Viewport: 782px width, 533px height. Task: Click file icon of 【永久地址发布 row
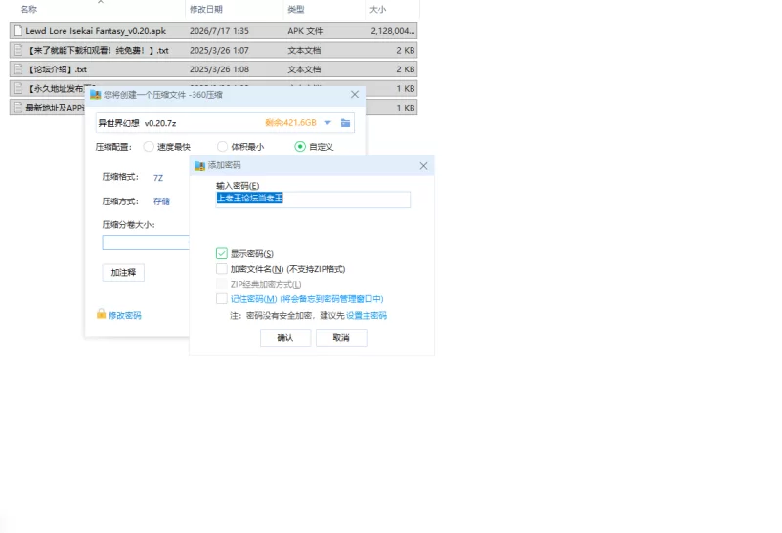18,88
